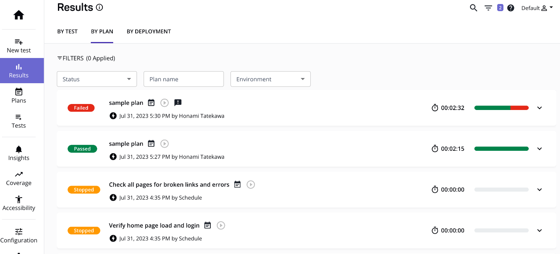The width and height of the screenshot is (560, 254).
Task: Click plan details icon on failed sample plan
Action: [151, 103]
